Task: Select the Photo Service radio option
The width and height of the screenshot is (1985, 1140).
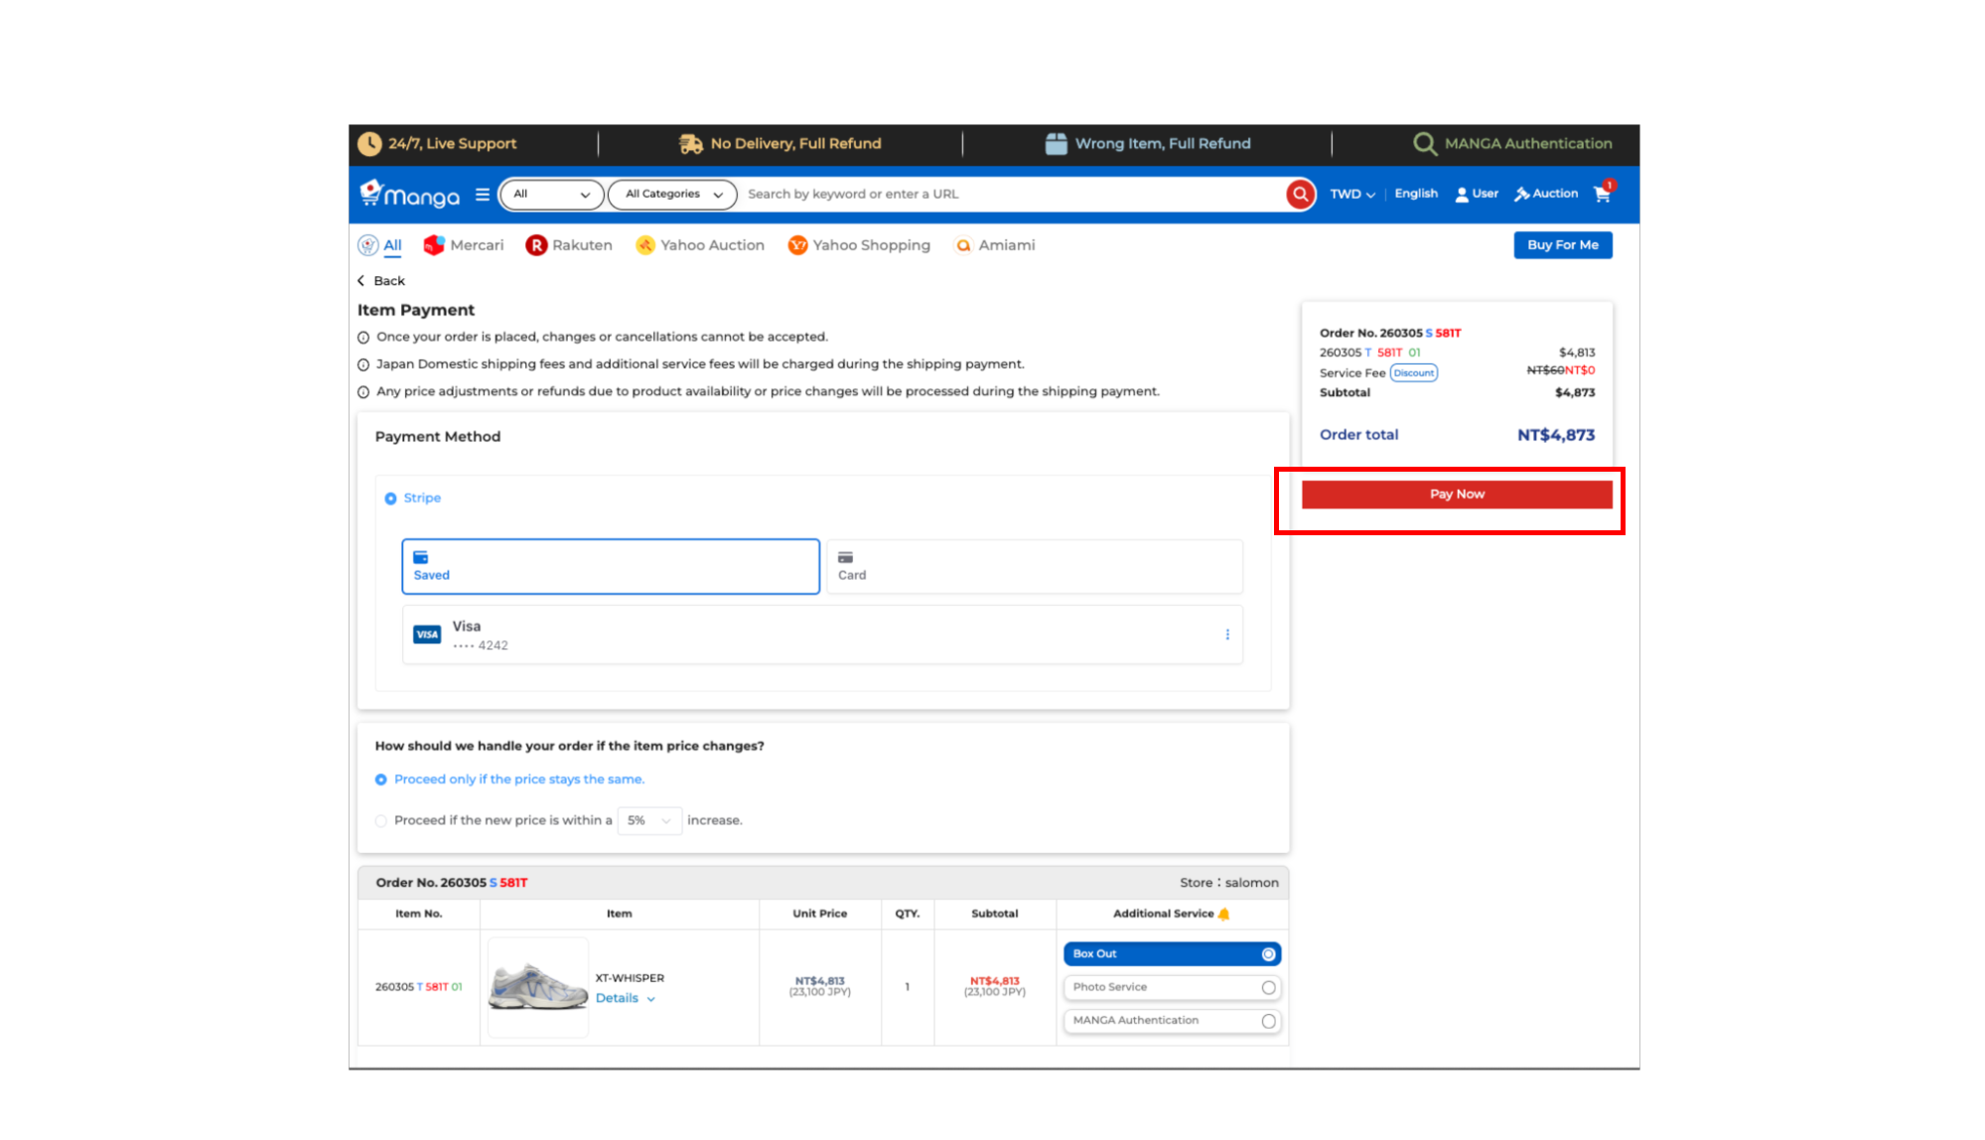Action: coord(1268,988)
